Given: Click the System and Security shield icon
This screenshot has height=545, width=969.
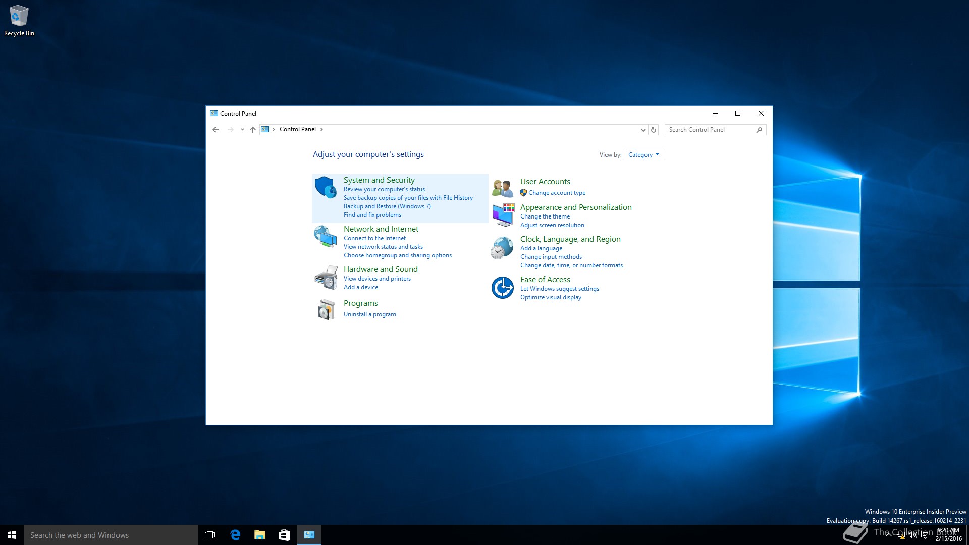Looking at the screenshot, I should 326,187.
